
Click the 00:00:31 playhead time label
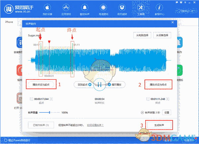49,76
